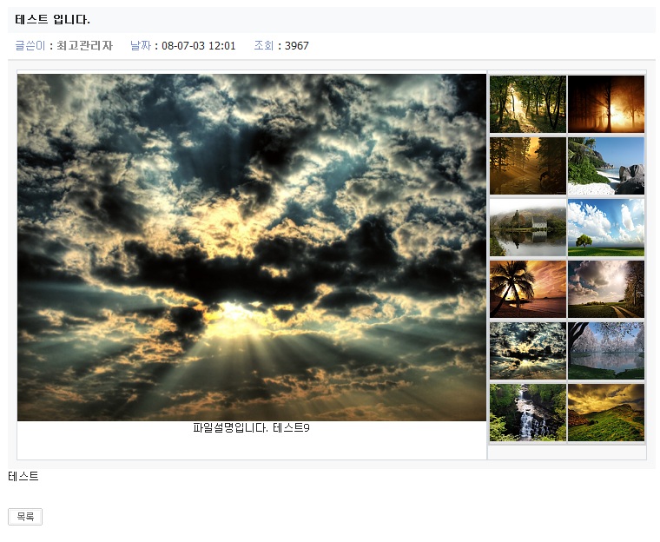Image resolution: width=660 pixels, height=542 pixels.
Task: Click the date 08-07-03 12:01
Action: [198, 45]
